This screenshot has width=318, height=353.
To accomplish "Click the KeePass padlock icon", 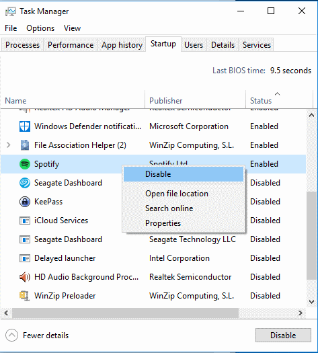I will (25, 202).
